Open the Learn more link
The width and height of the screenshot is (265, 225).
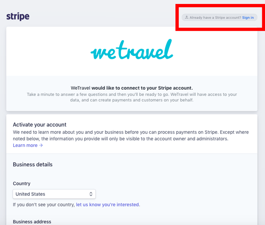coord(25,146)
